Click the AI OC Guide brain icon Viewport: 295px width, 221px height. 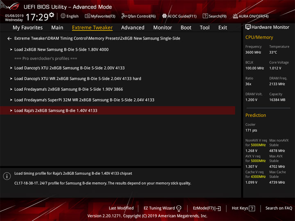coord(164,16)
